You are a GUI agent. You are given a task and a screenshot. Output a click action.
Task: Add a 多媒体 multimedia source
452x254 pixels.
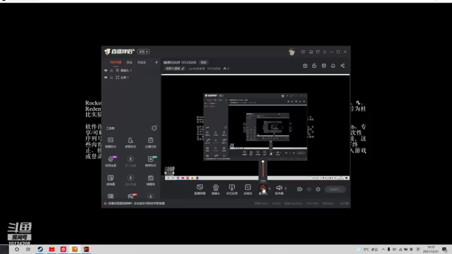tap(247, 190)
